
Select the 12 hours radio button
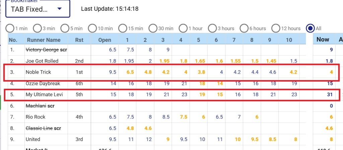[276, 28]
